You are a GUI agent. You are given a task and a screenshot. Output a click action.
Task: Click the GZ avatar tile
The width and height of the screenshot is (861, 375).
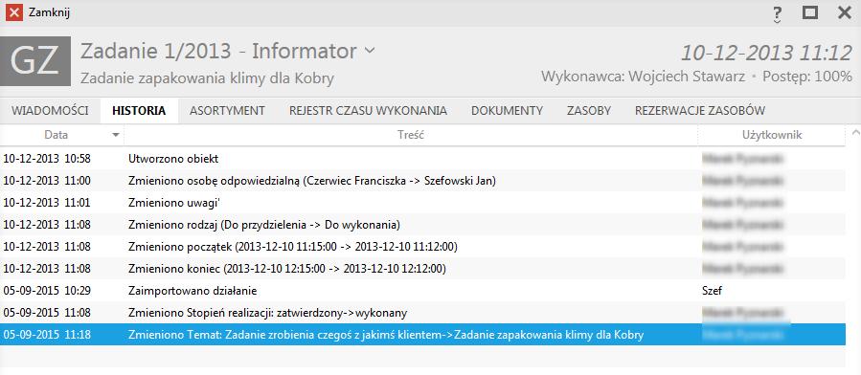pos(35,61)
